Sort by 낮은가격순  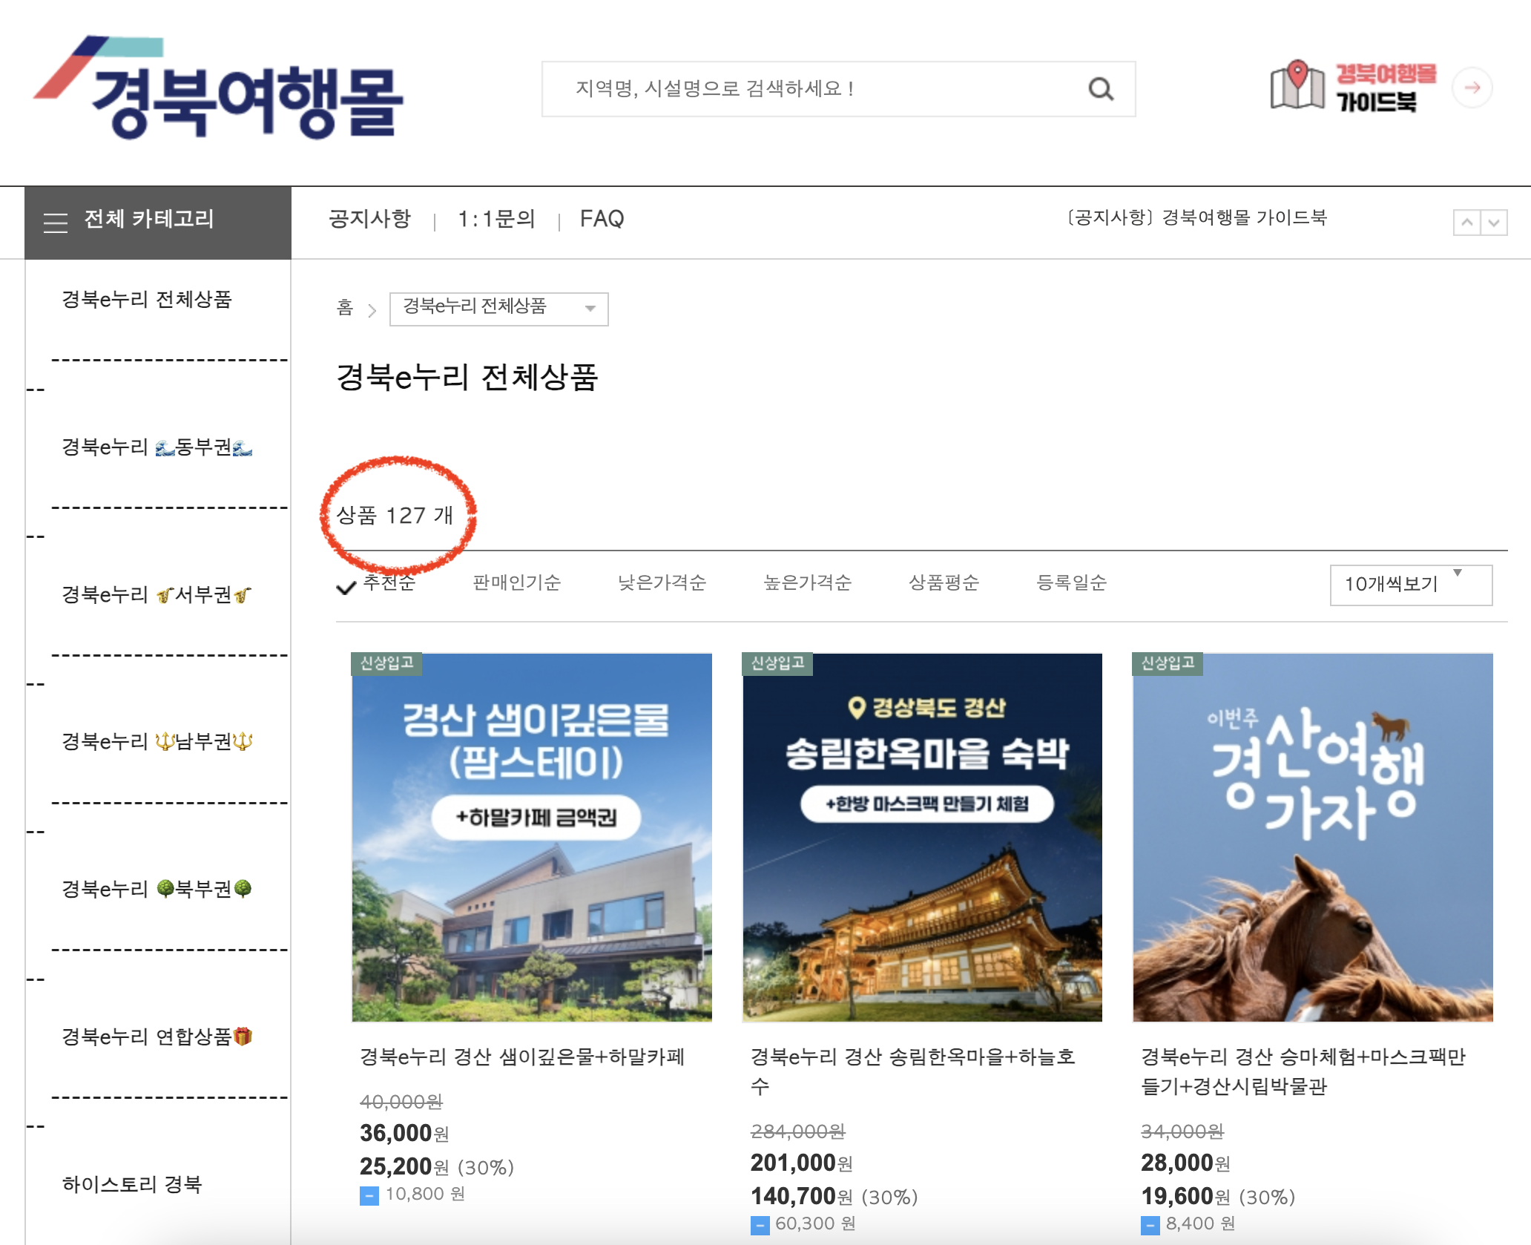662,583
